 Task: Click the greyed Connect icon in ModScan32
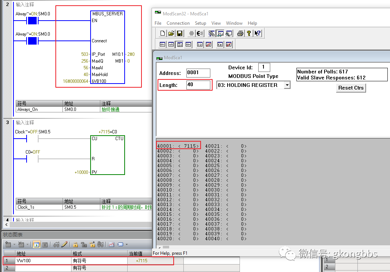[x=191, y=33]
